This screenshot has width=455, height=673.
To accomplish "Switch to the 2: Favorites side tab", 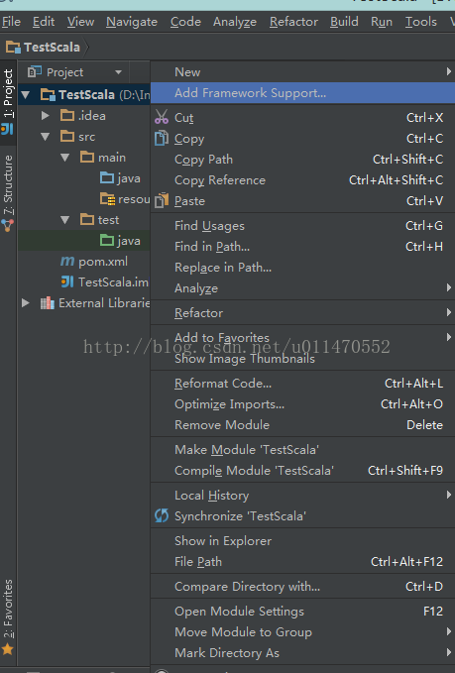I will click(8, 617).
